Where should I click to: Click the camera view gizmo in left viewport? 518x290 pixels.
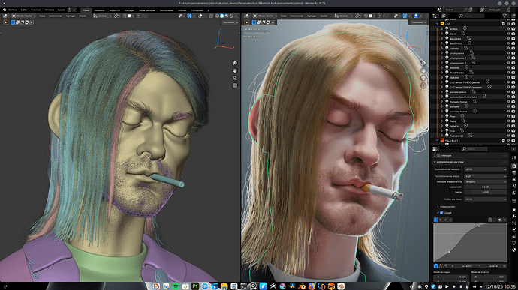[x=235, y=78]
